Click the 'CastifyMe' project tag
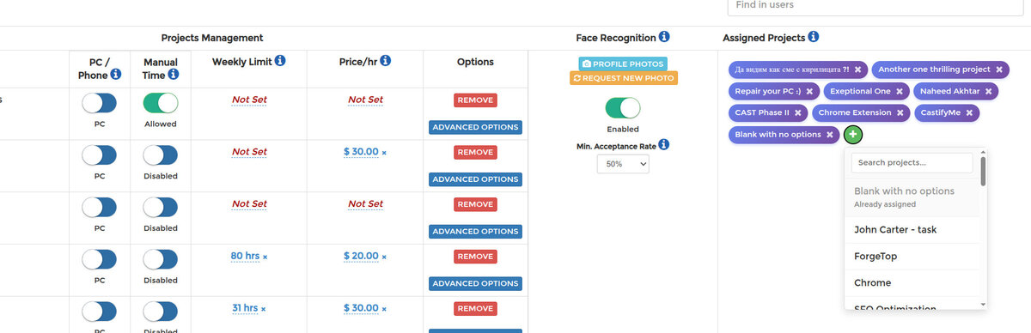 click(x=946, y=112)
